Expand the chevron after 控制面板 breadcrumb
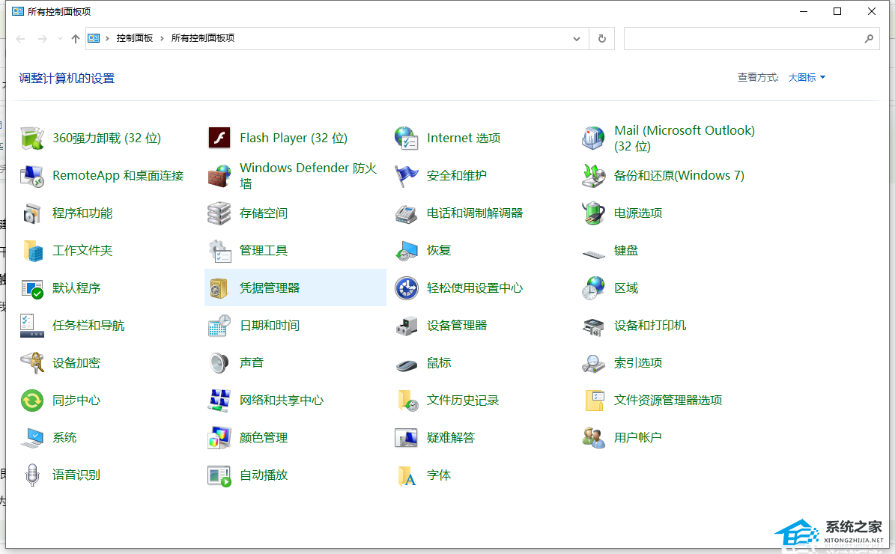 point(161,38)
